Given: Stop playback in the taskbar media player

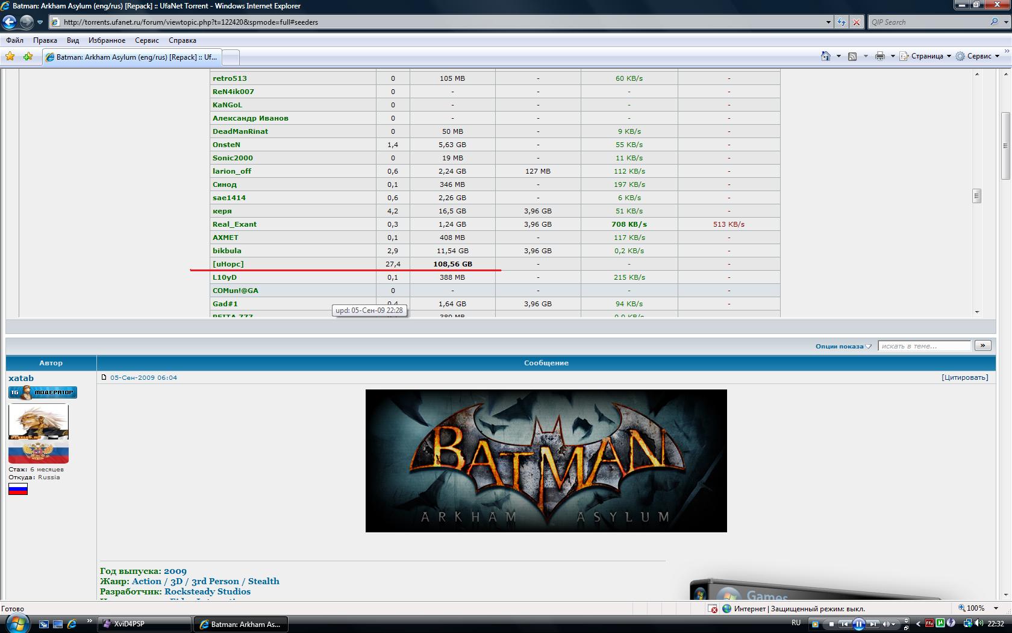Looking at the screenshot, I should coord(831,624).
